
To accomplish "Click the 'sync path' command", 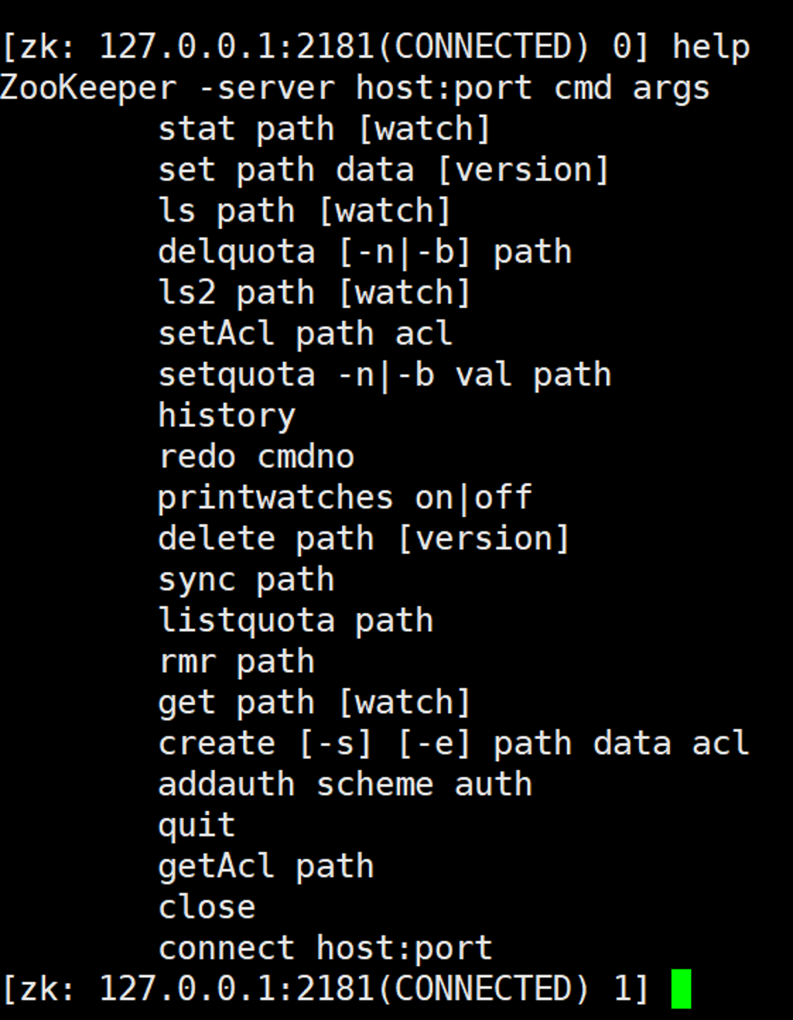I will coord(246,579).
